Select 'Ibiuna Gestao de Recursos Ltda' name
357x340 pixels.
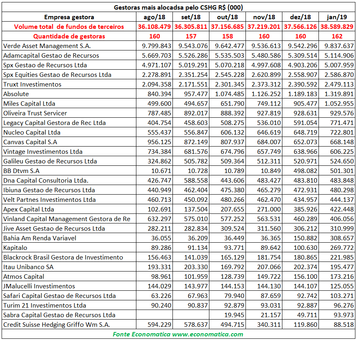pyautogui.click(x=49, y=190)
